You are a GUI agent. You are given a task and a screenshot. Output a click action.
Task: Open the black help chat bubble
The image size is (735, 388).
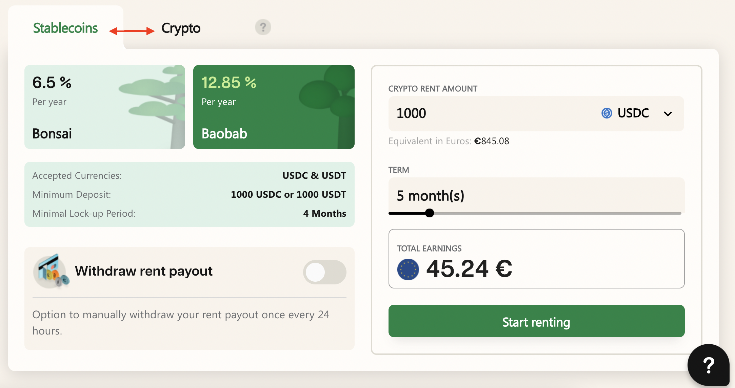click(708, 365)
